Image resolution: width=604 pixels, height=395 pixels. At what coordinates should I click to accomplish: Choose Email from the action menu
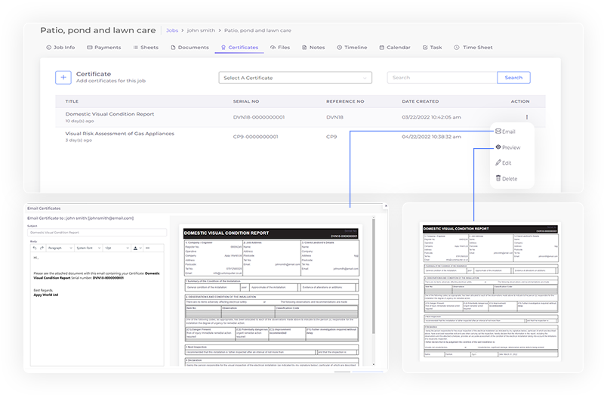pyautogui.click(x=508, y=131)
